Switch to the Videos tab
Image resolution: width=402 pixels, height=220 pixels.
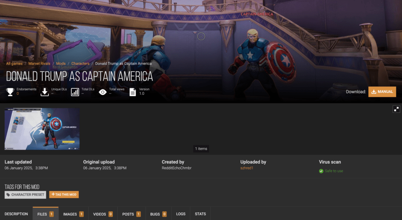pyautogui.click(x=103, y=214)
